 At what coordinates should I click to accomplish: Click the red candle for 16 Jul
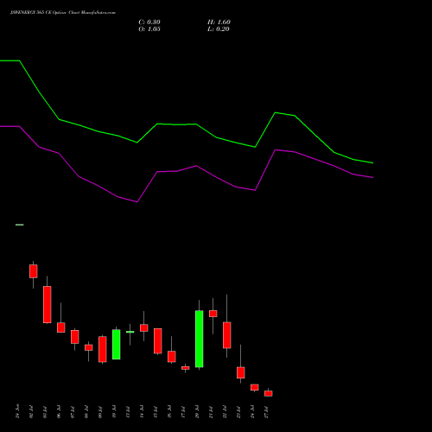tap(171, 356)
